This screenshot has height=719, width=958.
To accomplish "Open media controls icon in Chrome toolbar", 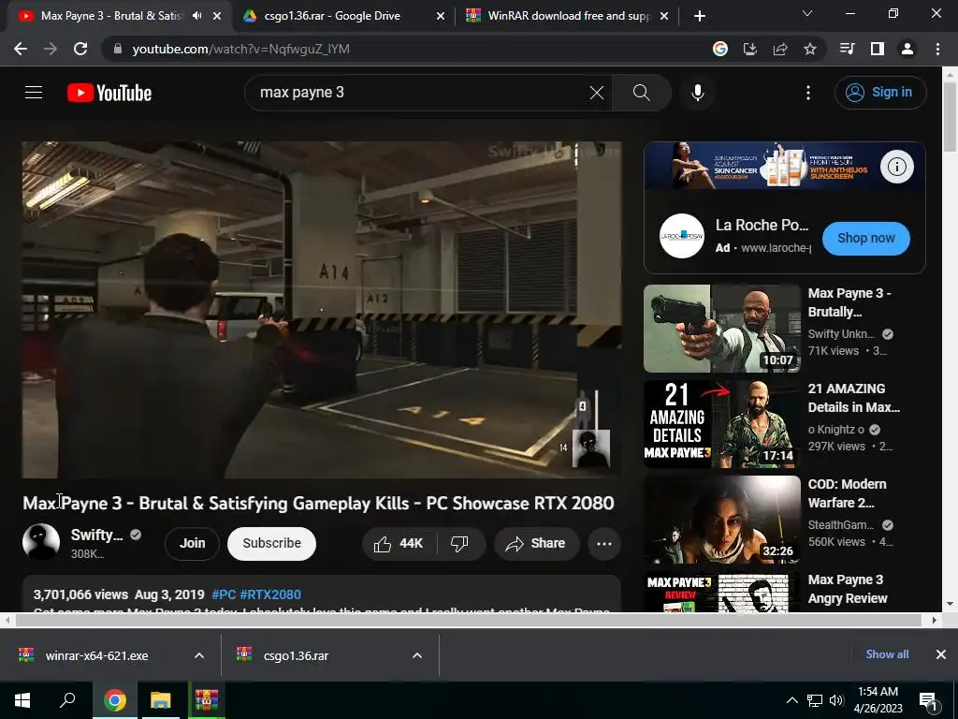I will coord(848,49).
